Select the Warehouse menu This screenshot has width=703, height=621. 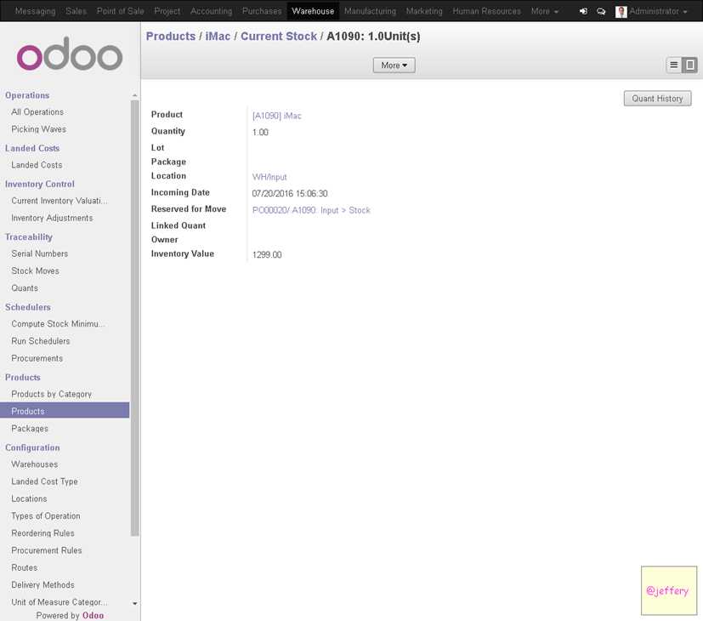click(313, 11)
